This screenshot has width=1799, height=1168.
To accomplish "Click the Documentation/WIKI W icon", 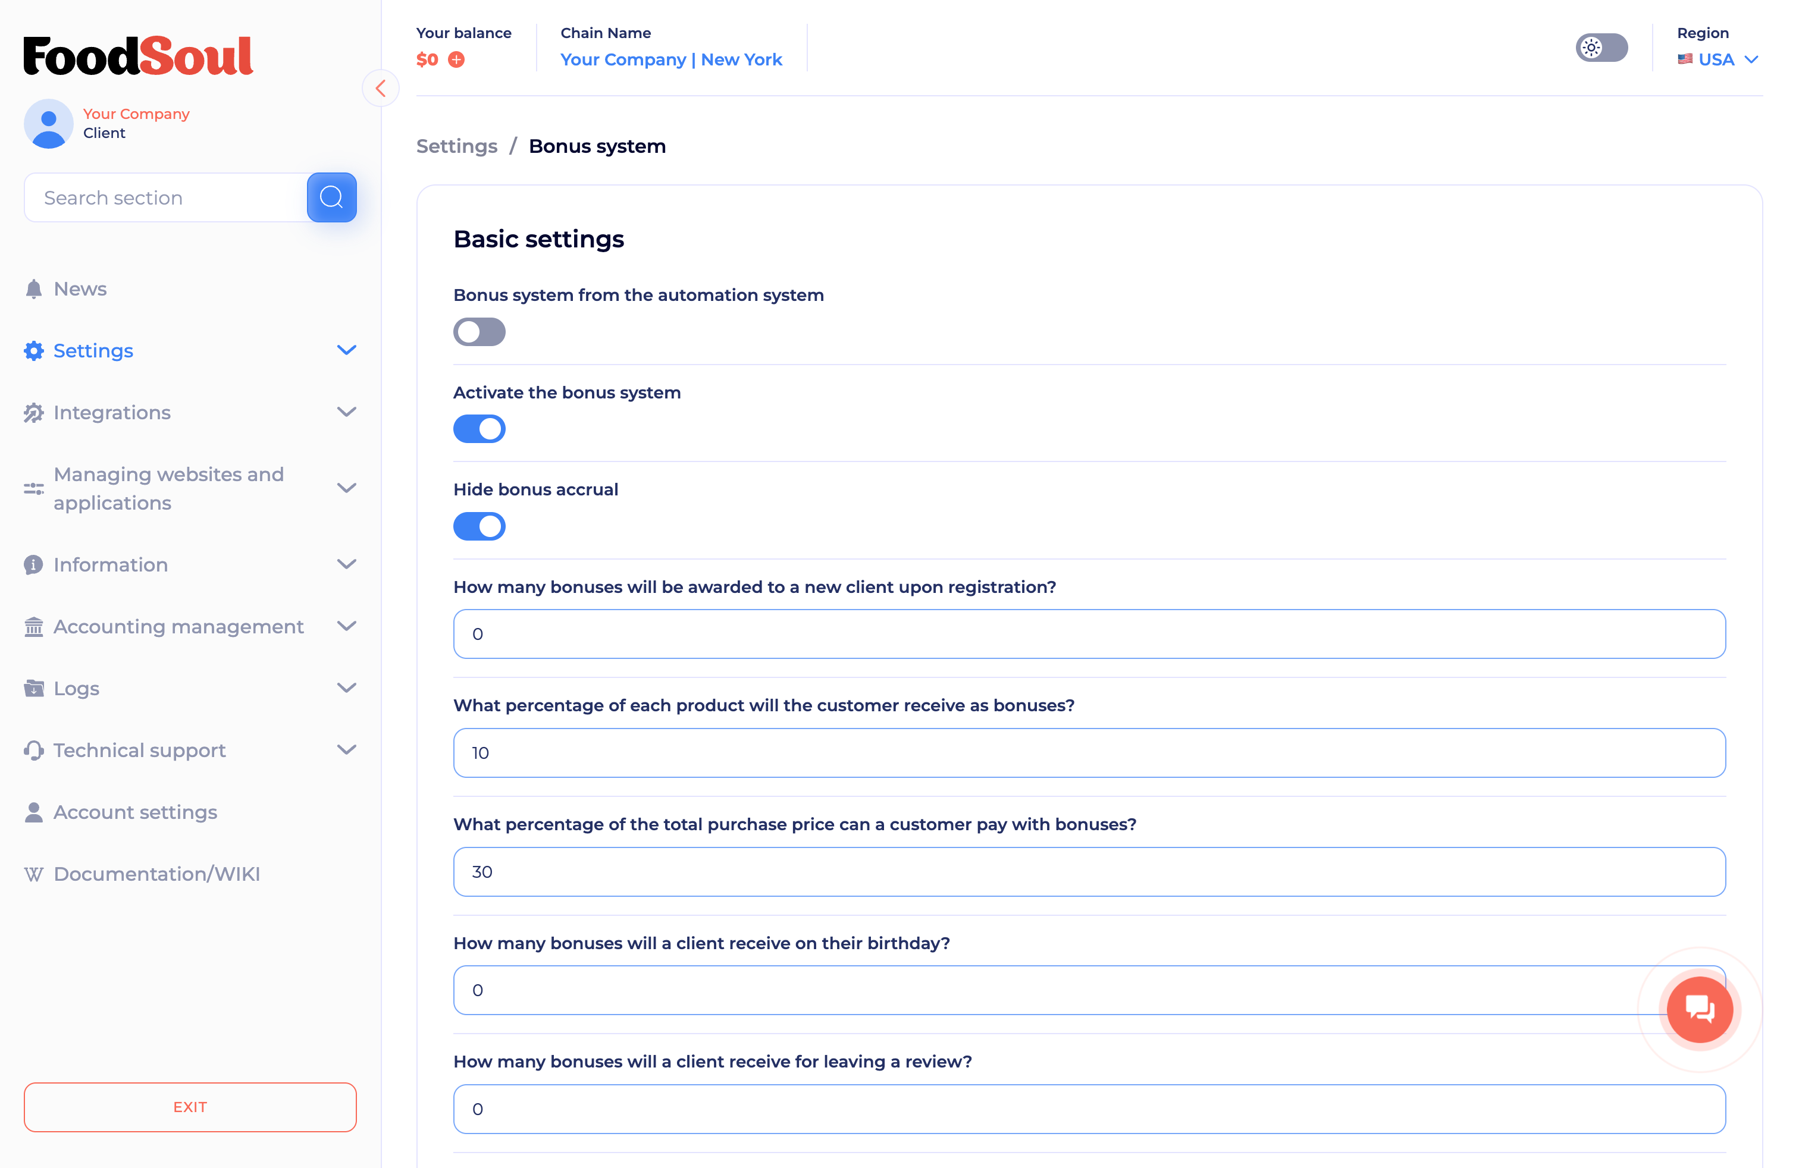I will point(33,874).
